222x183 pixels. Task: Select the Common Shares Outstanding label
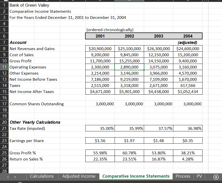(x=36, y=104)
